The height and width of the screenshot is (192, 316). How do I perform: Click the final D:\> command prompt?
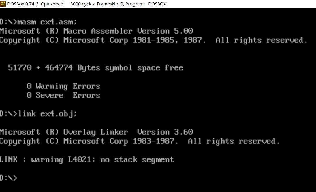click(x=9, y=178)
